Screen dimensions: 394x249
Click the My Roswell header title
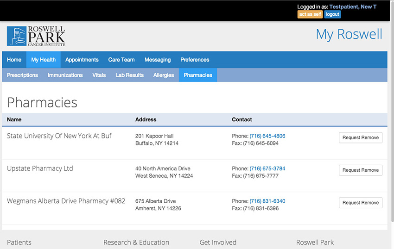coord(349,34)
